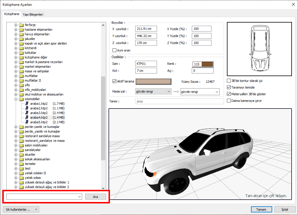
Task: Click the tenteler folder icon
Action: pos(21,164)
